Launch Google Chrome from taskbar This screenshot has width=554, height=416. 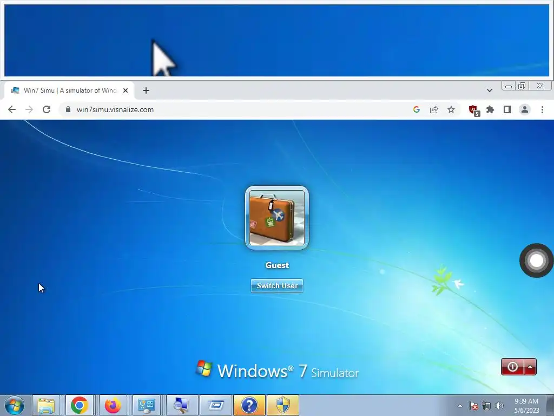79,405
